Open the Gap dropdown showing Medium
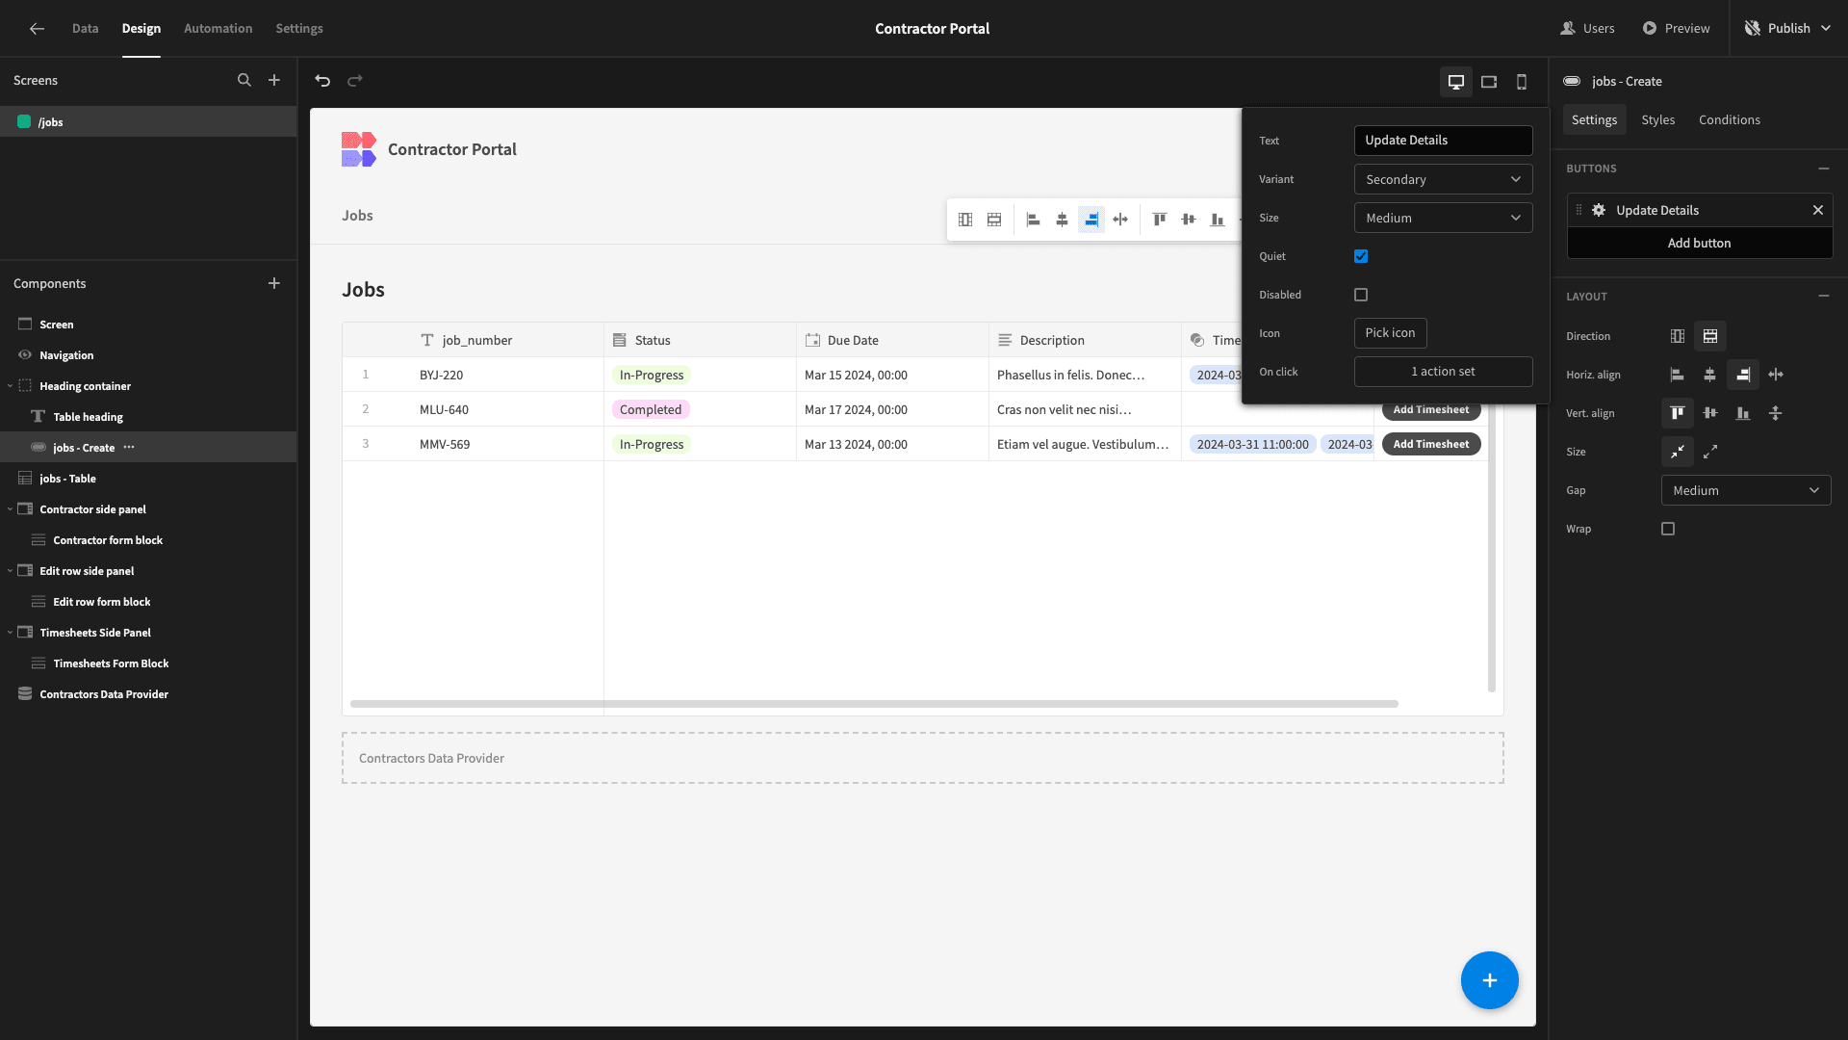 pyautogui.click(x=1746, y=490)
